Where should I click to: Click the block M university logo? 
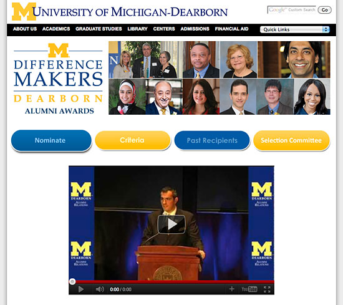tap(24, 12)
